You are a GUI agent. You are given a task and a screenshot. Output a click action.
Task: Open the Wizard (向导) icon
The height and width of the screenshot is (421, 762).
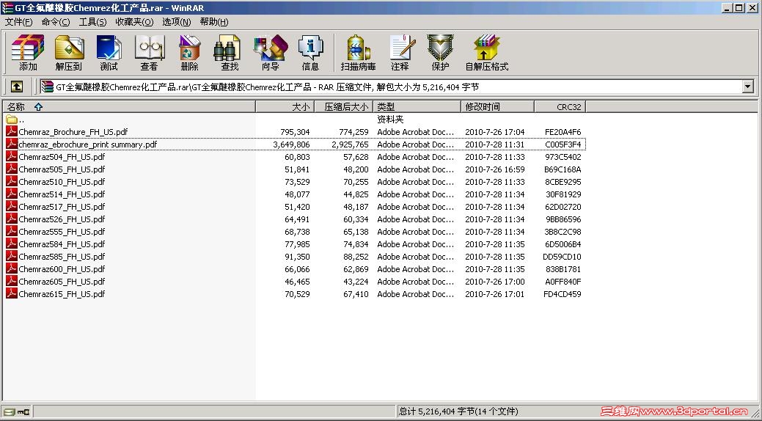(270, 53)
